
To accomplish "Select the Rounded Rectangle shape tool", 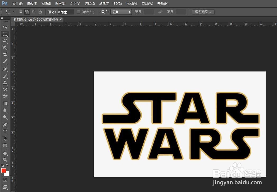I will (x=5, y=145).
